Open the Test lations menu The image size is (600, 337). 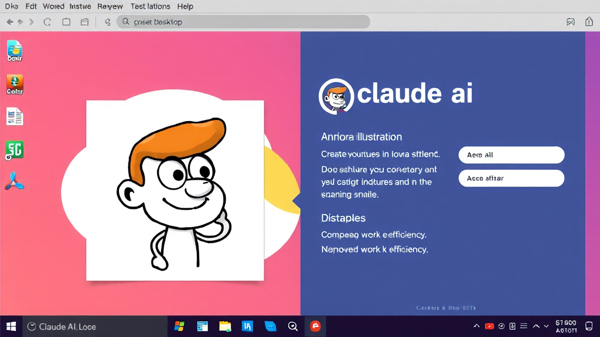pos(150,6)
